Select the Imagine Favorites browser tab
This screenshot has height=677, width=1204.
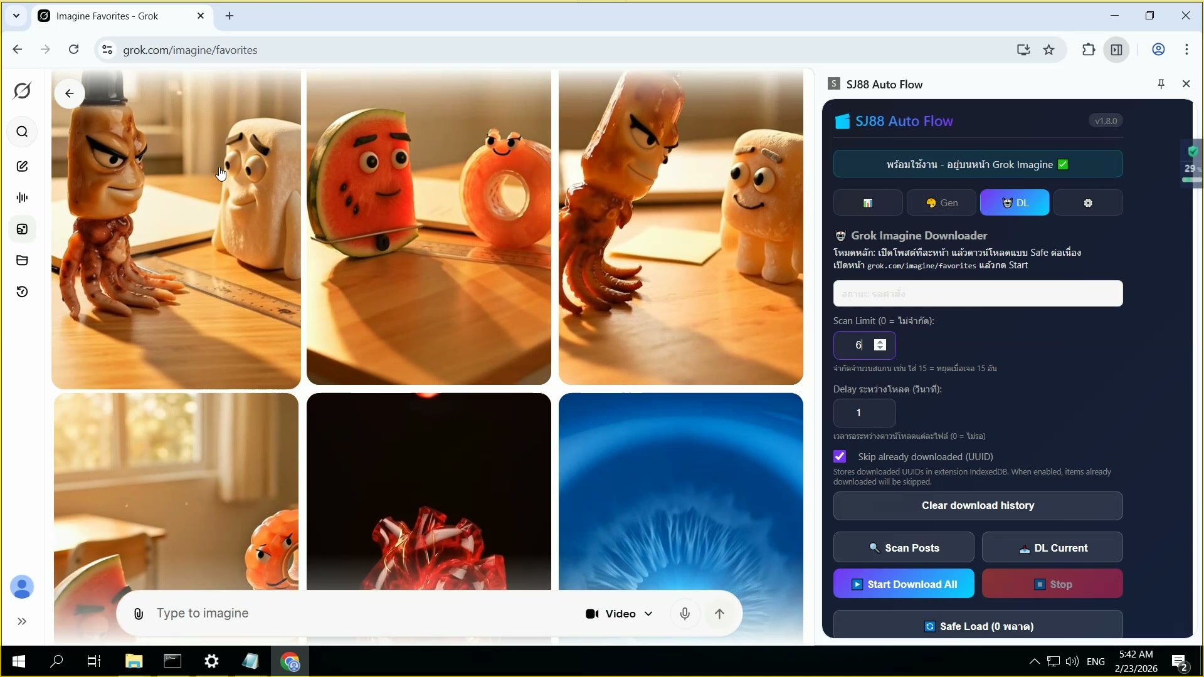[107, 16]
